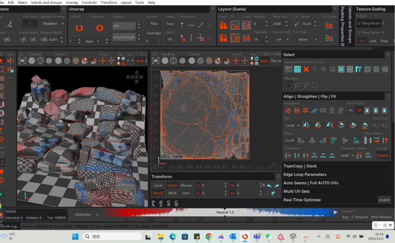This screenshot has height=243, width=395.
Task: Select World in Transform panel
Action: tap(158, 193)
